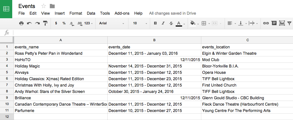Select the Parfumerie cell

(61, 111)
